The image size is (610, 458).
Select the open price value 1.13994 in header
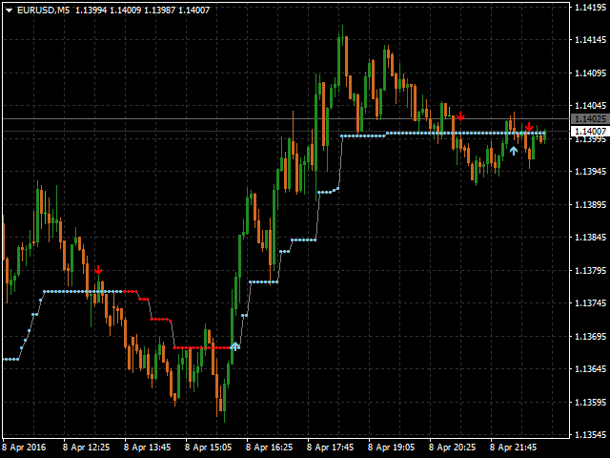(x=91, y=10)
